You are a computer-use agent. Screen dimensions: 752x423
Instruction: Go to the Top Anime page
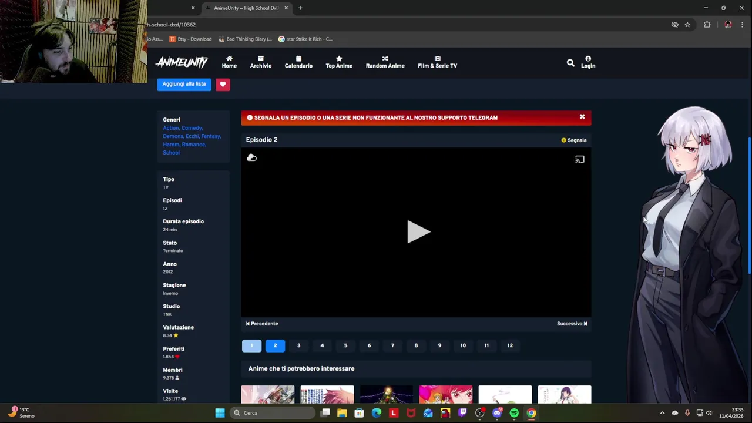[339, 62]
